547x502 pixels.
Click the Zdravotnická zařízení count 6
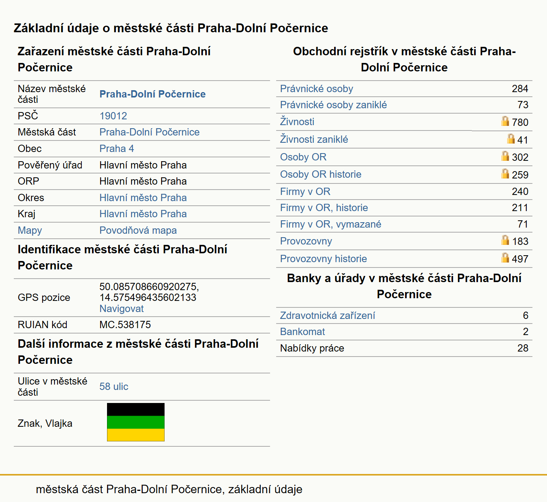point(526,315)
